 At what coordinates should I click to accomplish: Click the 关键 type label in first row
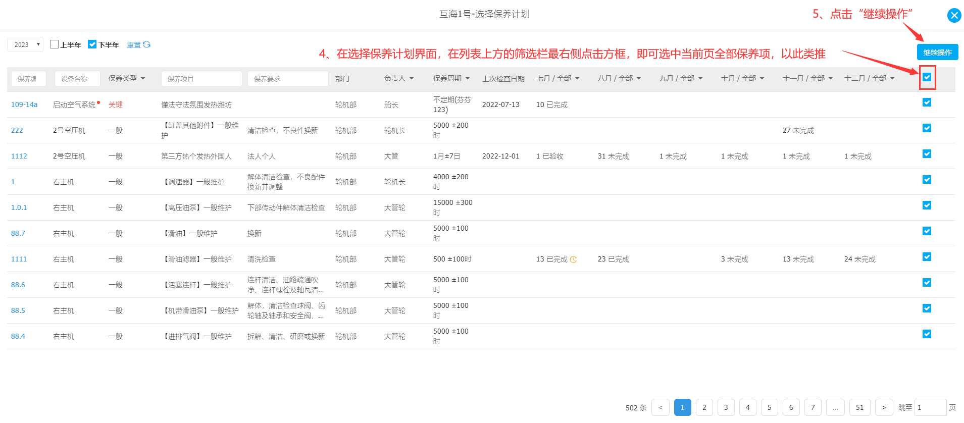pyautogui.click(x=115, y=104)
